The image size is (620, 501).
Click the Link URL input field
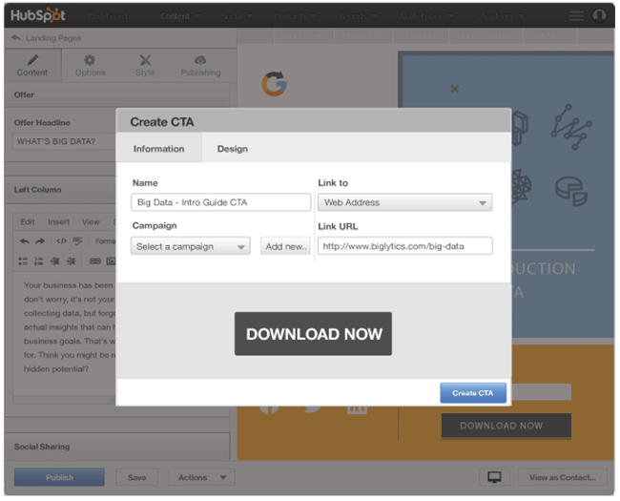[404, 246]
